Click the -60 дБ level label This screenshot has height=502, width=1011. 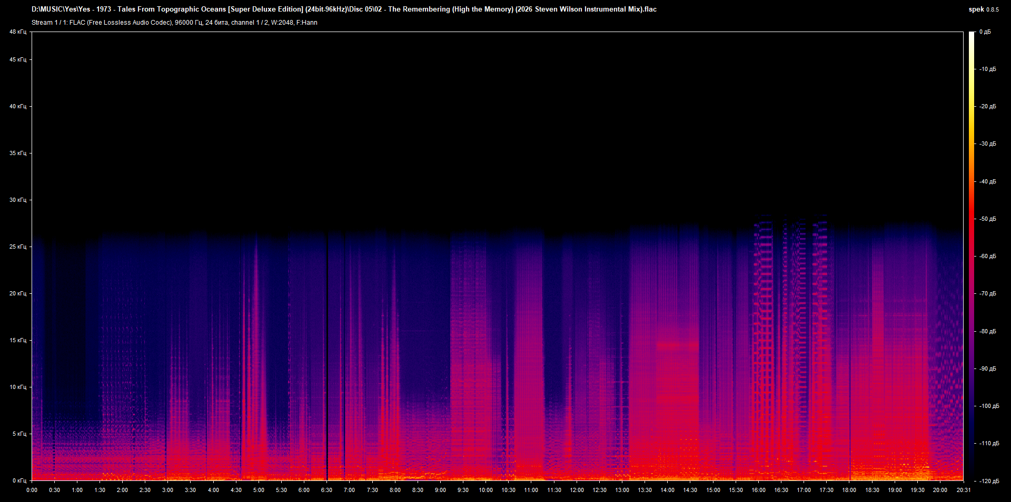pos(988,257)
